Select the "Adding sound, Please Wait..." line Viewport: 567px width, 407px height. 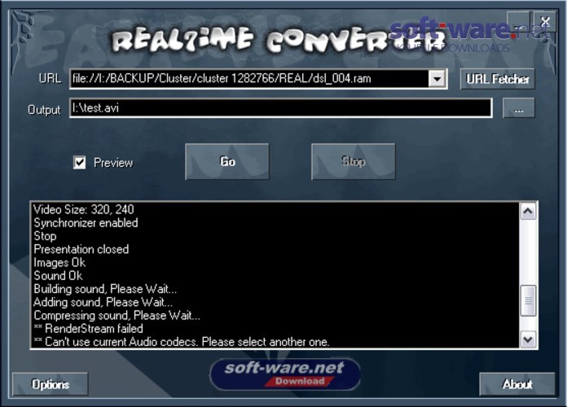[x=103, y=303]
